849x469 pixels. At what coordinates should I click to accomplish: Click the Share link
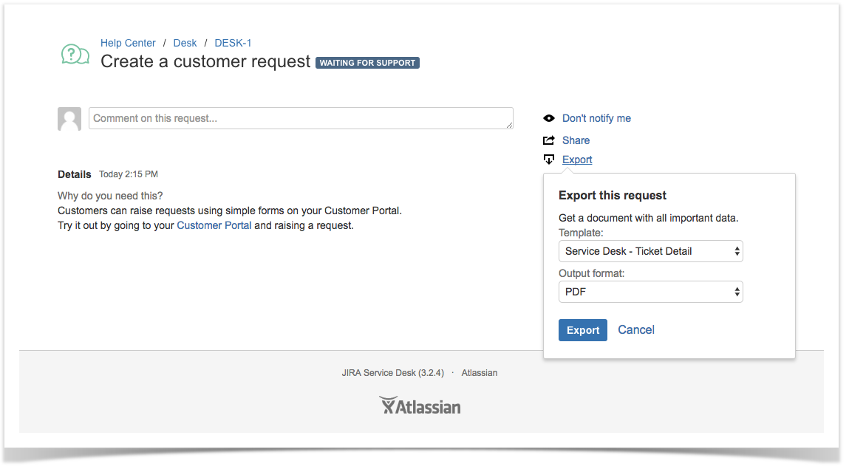[576, 140]
